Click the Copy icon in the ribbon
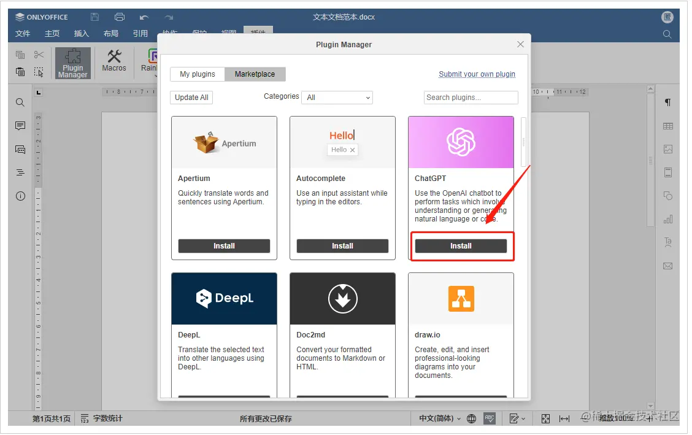692x435 pixels. tap(20, 55)
